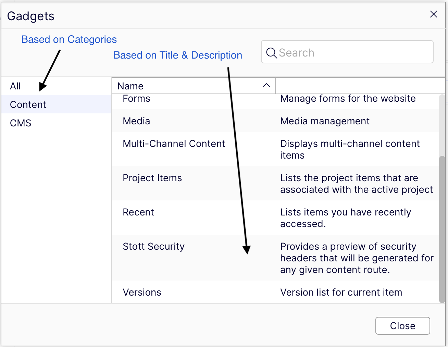Screen dimensions: 448x347
Task: Select the Versions gadget row
Action: 171,292
